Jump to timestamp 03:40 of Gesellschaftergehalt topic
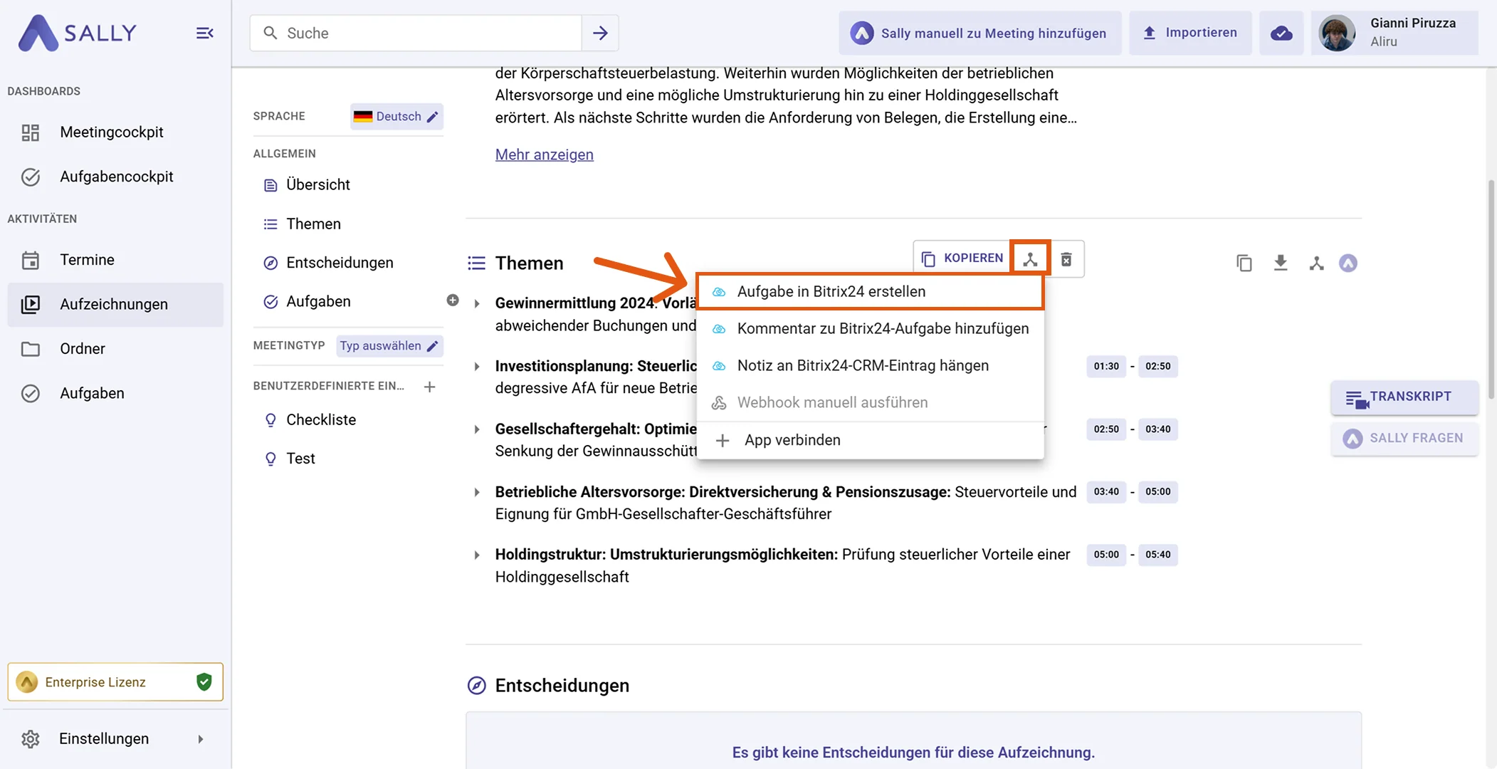This screenshot has width=1497, height=769. (1157, 429)
